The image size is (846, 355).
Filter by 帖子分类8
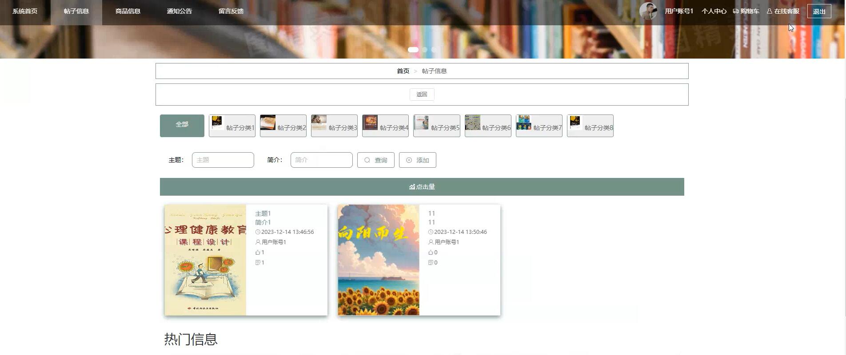(x=590, y=126)
